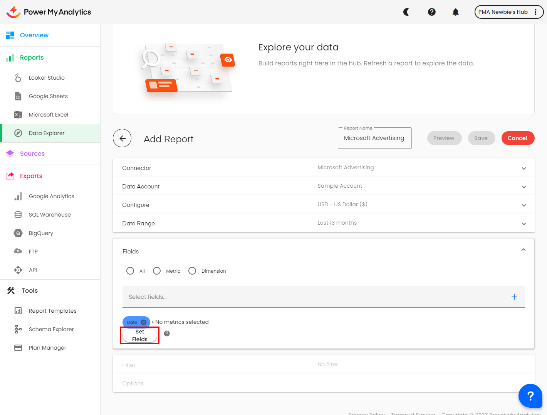Expand the Connector dropdown
The image size is (547, 415).
click(x=524, y=168)
